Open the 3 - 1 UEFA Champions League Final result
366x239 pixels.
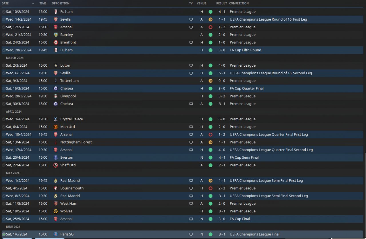tap(222, 234)
